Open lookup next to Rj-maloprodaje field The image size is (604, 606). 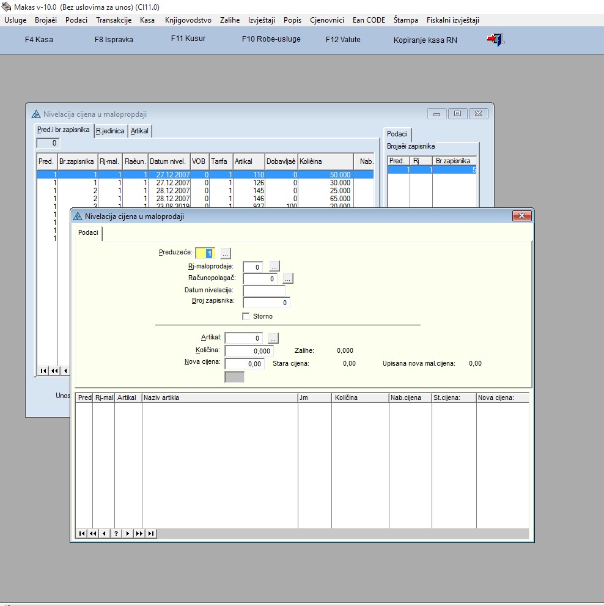point(274,267)
